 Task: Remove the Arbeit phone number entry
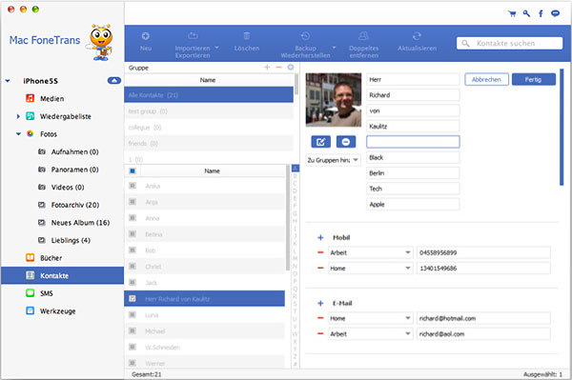coord(320,252)
